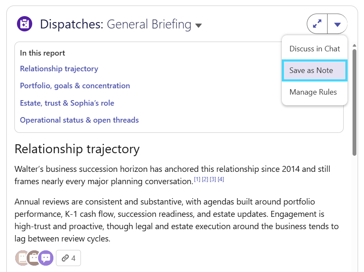Click the scrollbar up arrow

(x=354, y=45)
